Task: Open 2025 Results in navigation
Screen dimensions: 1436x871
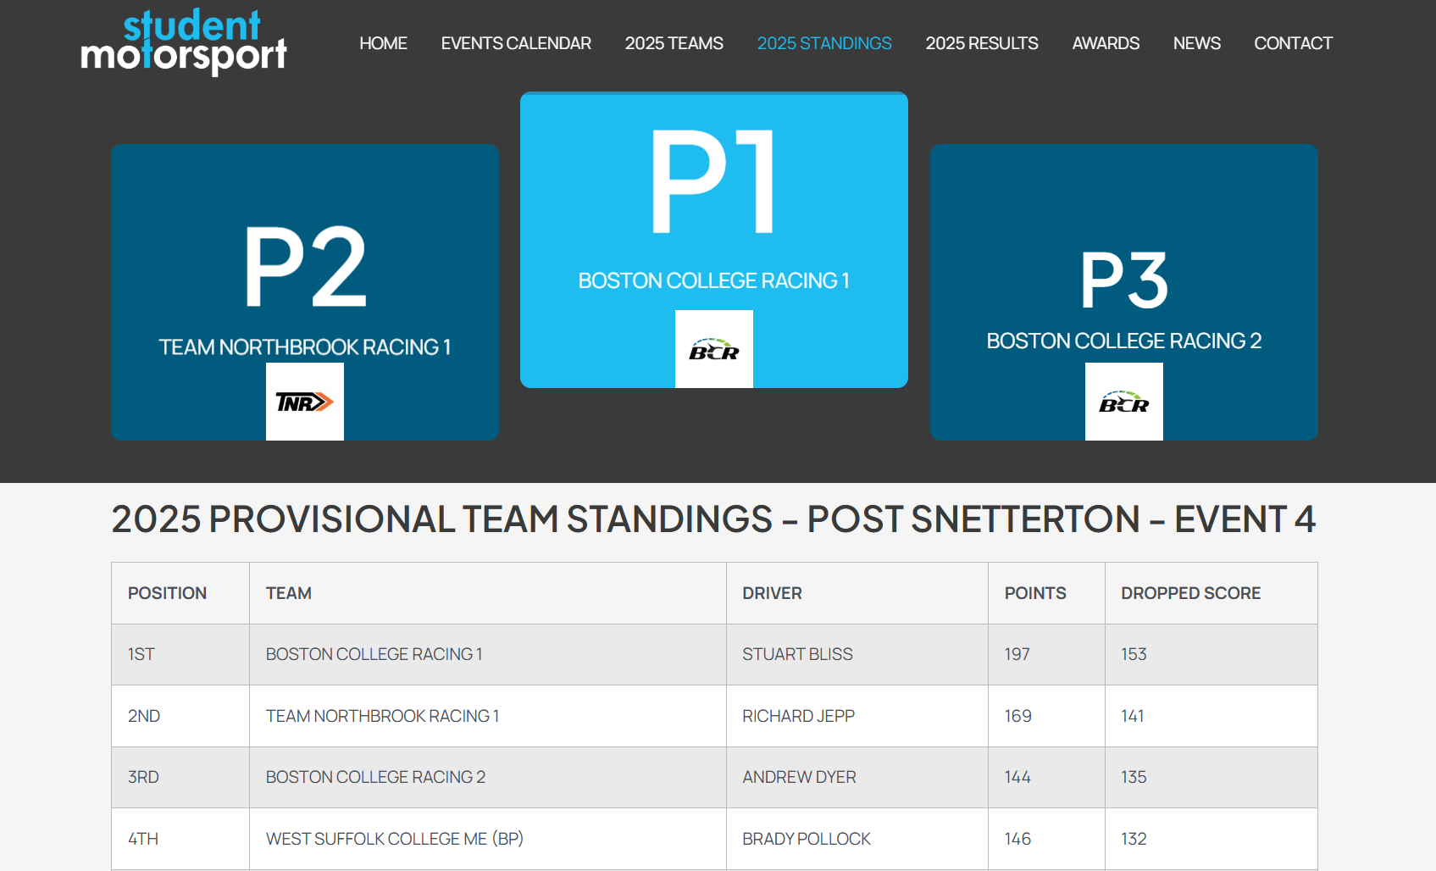Action: [x=982, y=43]
